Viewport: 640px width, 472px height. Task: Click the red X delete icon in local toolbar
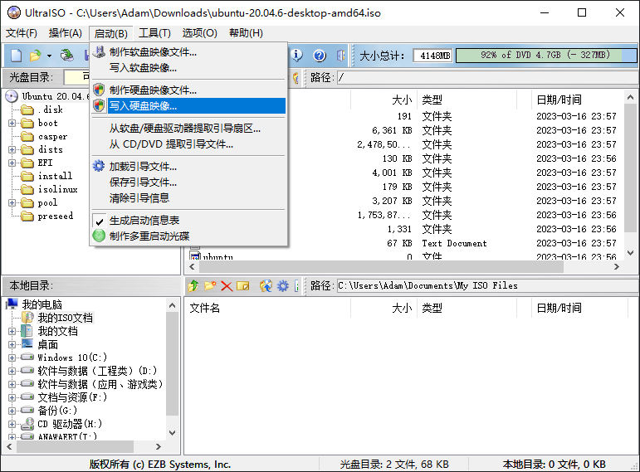coord(227,286)
